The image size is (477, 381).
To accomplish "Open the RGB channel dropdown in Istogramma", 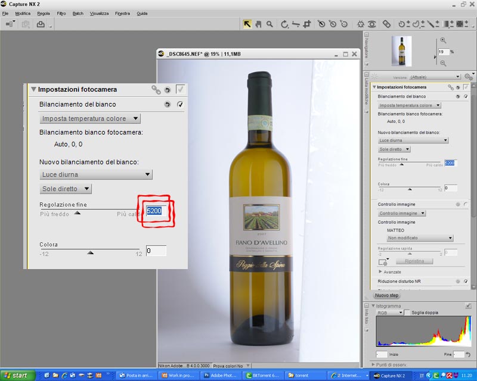I will [x=390, y=313].
